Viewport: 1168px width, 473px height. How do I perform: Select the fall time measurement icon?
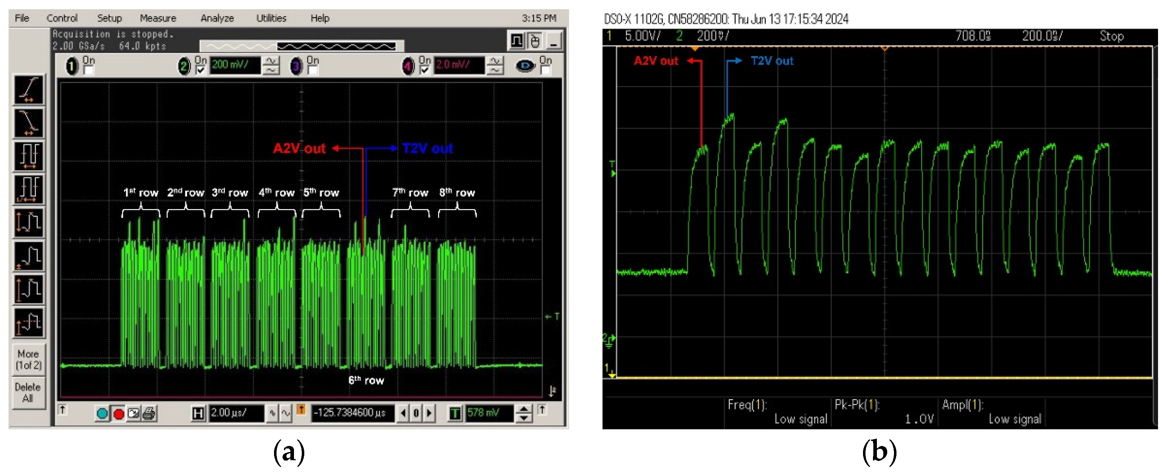pos(29,122)
